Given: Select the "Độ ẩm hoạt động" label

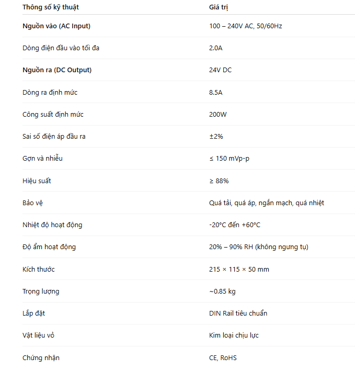Looking at the screenshot, I should coord(49,247).
